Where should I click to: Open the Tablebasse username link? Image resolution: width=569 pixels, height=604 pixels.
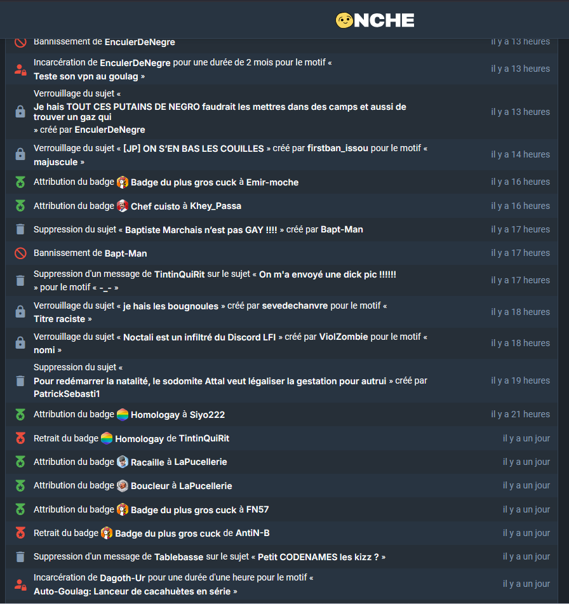tap(178, 557)
